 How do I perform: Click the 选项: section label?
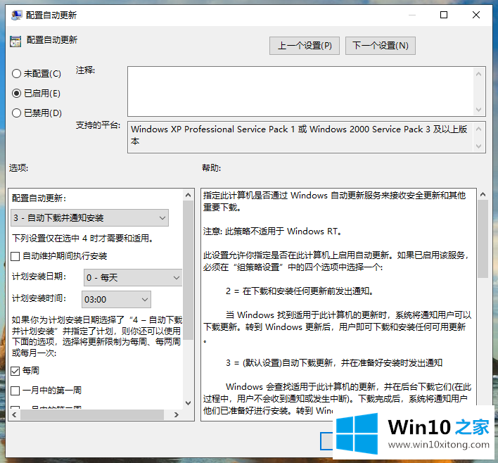pyautogui.click(x=18, y=167)
